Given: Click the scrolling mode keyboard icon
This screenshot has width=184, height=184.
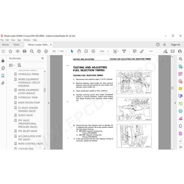Looking at the screenshot, I should [124, 51].
